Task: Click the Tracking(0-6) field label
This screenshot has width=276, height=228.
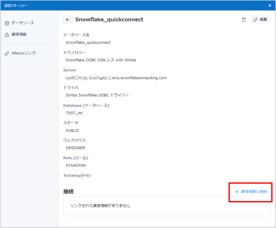Action: [77, 175]
